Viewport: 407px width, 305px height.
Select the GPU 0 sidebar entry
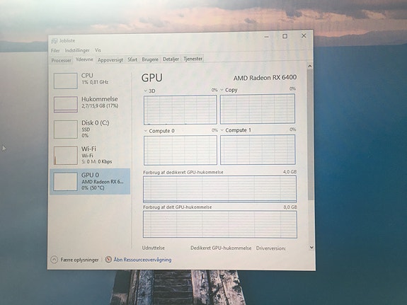click(90, 181)
